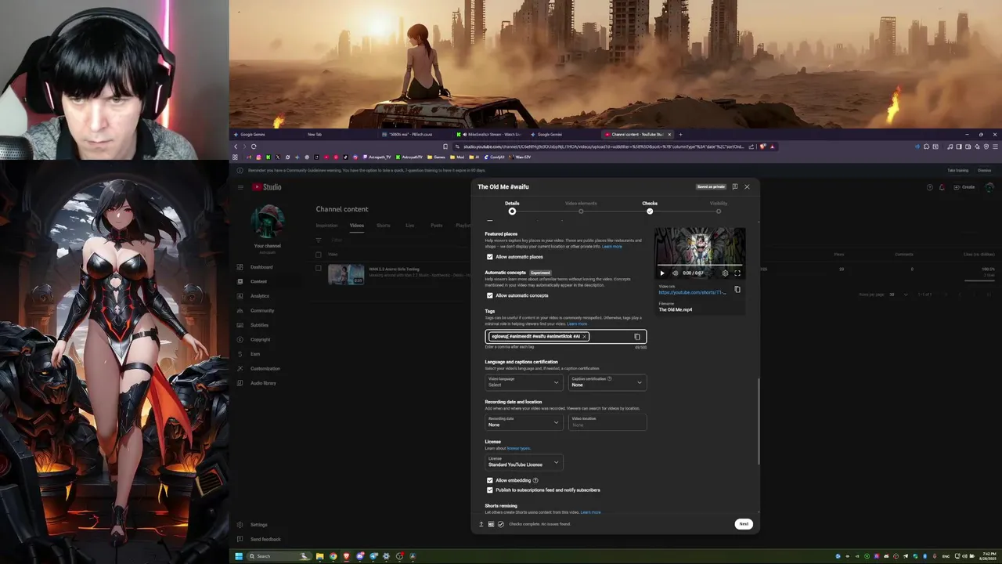Click the Video location input field
This screenshot has height=564, width=1002.
coord(607,422)
